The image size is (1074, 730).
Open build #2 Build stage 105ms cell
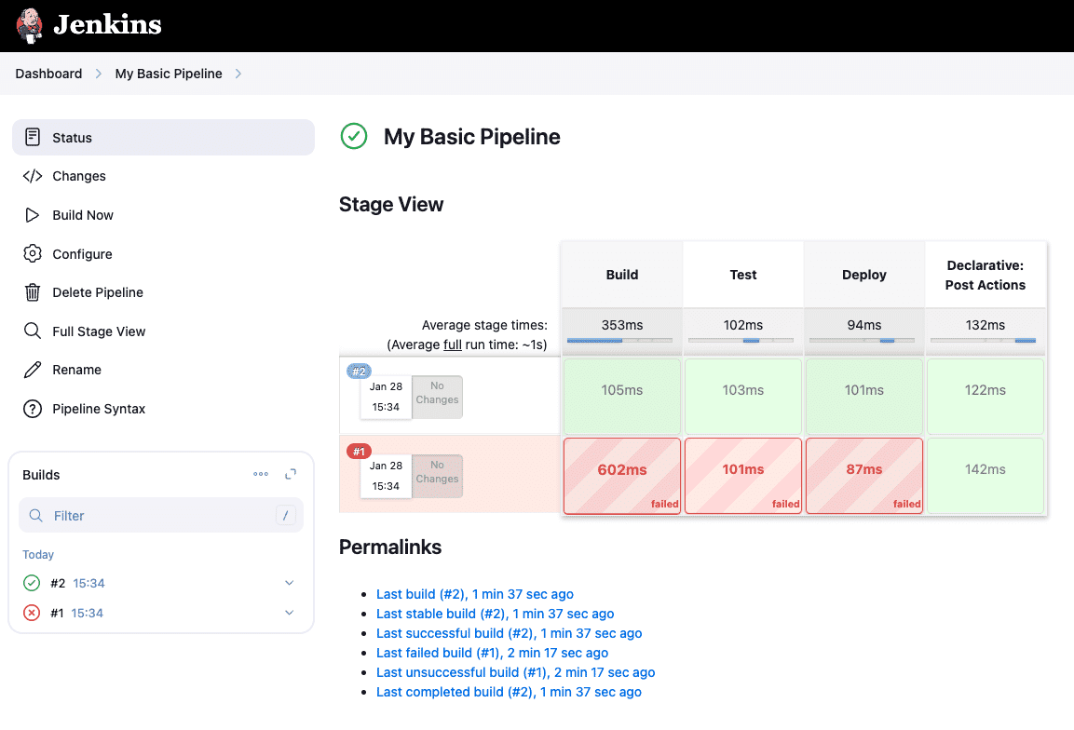[622, 397]
